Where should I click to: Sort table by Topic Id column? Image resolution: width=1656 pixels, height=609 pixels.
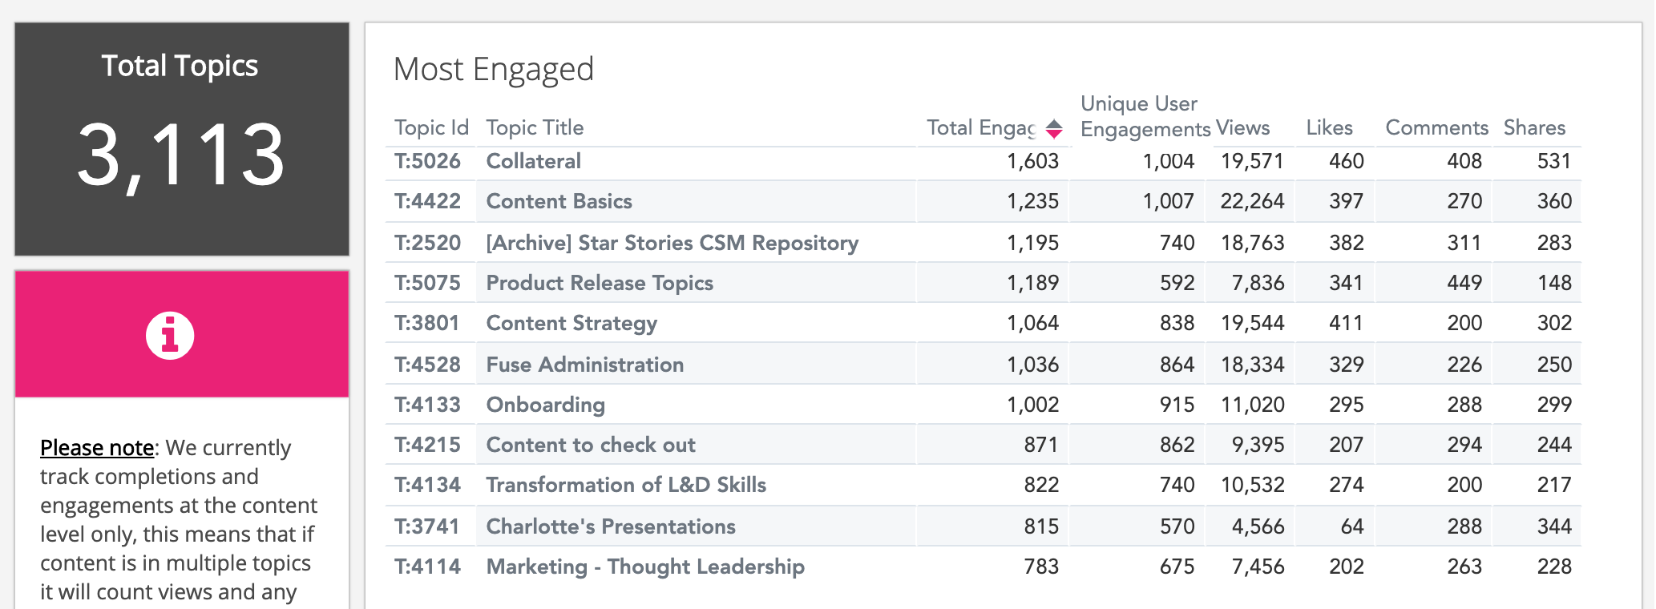click(x=430, y=128)
